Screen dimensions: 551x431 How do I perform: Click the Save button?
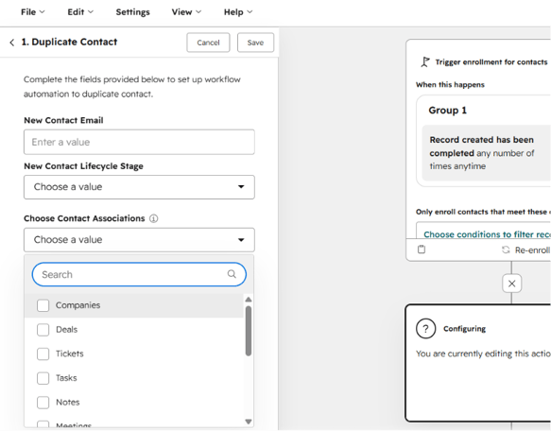pyautogui.click(x=255, y=43)
